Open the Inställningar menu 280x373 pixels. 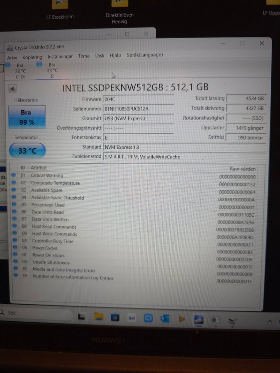[60, 56]
